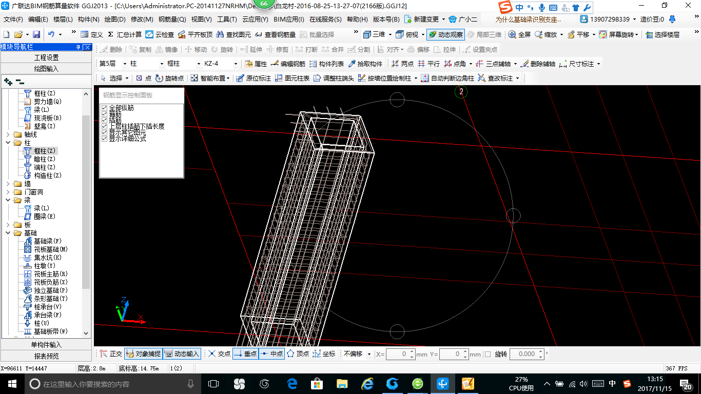Click the new file icon
The height and width of the screenshot is (394, 701).
[6, 34]
